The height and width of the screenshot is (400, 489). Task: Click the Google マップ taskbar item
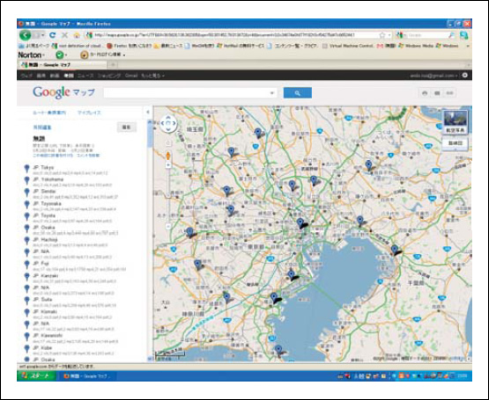86,376
